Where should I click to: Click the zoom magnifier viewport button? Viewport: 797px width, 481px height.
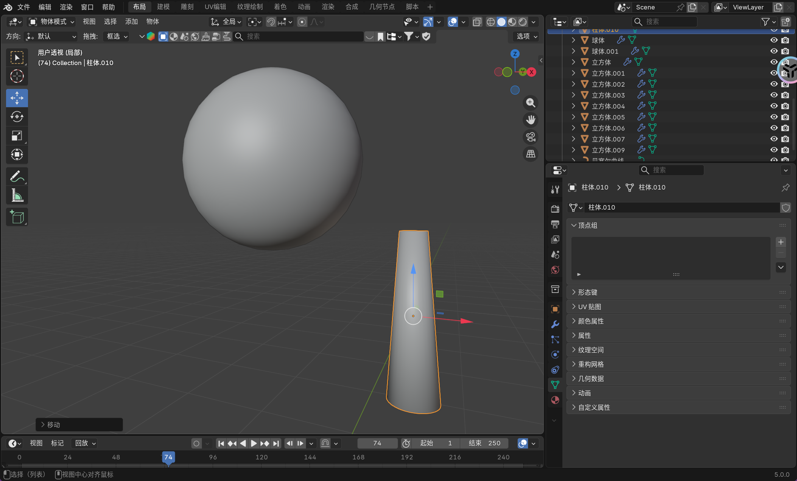(x=531, y=103)
